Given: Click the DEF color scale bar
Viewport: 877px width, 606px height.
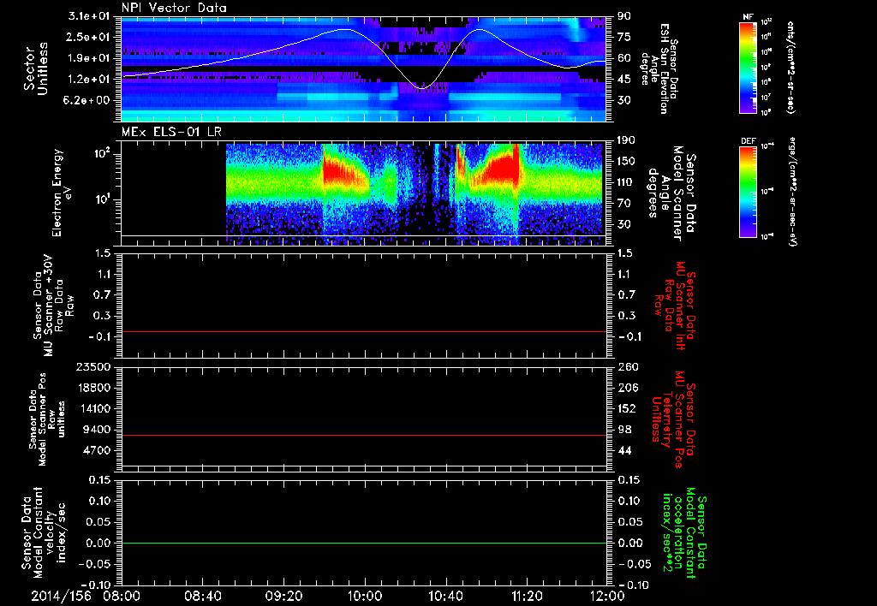Looking at the screenshot, I should point(749,192).
